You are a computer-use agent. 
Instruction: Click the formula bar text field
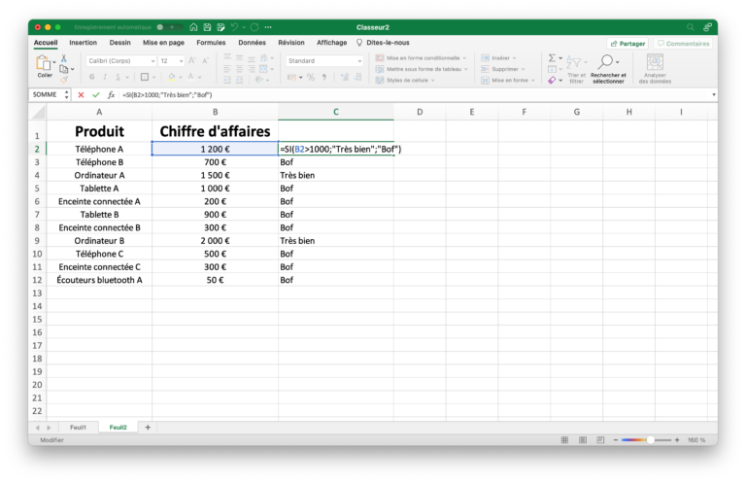pyautogui.click(x=414, y=94)
